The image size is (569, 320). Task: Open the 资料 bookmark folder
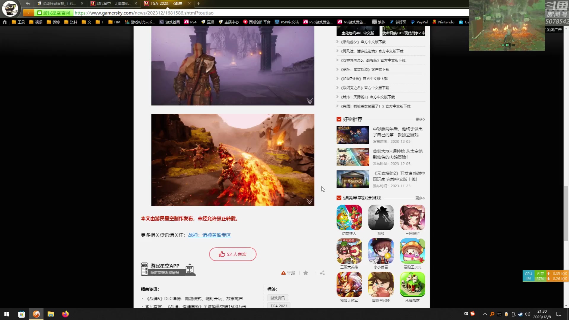(x=71, y=22)
